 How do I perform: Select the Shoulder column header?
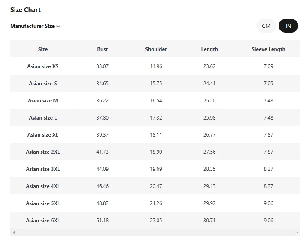coord(156,49)
